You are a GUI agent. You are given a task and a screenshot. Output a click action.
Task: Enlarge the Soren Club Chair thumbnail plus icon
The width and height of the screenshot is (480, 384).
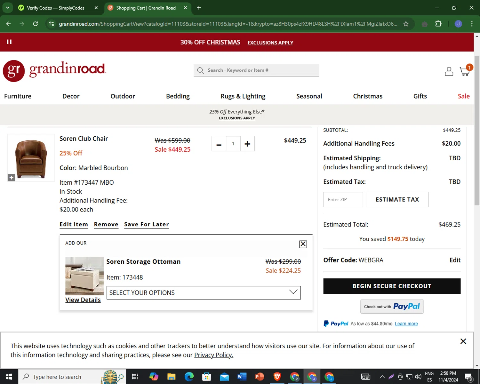tap(11, 177)
